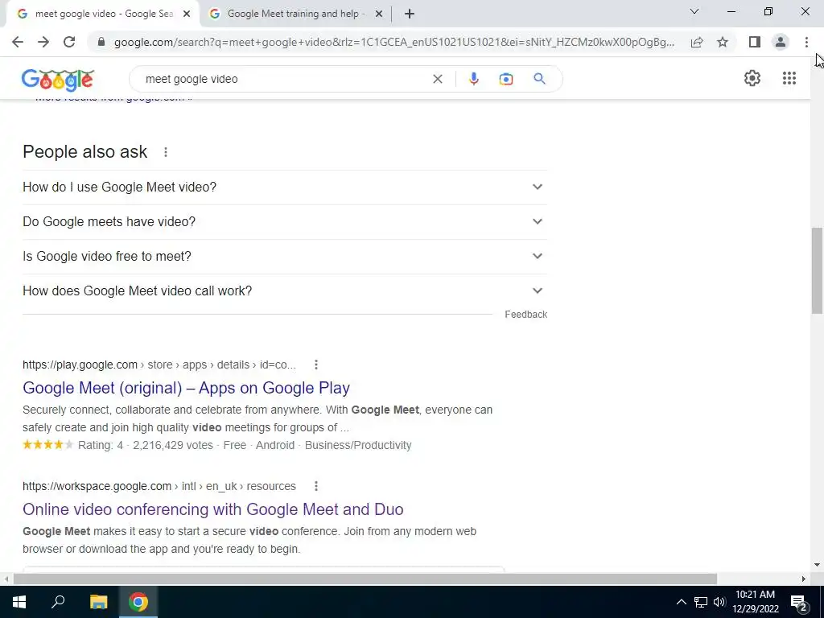Go to Google homepage via logo
The image size is (824, 618).
pos(58,80)
